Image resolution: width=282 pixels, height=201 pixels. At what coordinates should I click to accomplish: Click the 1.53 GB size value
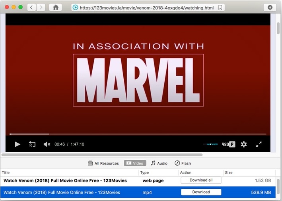tap(263, 180)
